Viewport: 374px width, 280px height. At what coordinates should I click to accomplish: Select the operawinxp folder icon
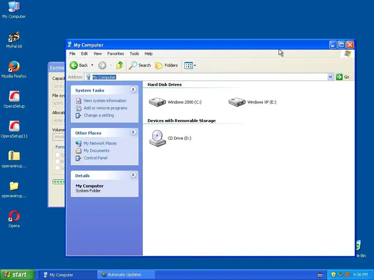(14, 190)
